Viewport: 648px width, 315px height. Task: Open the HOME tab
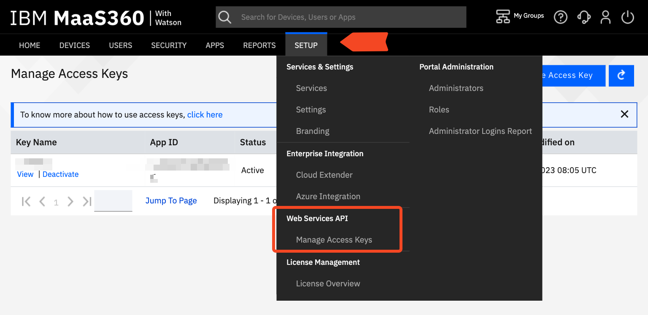click(30, 45)
